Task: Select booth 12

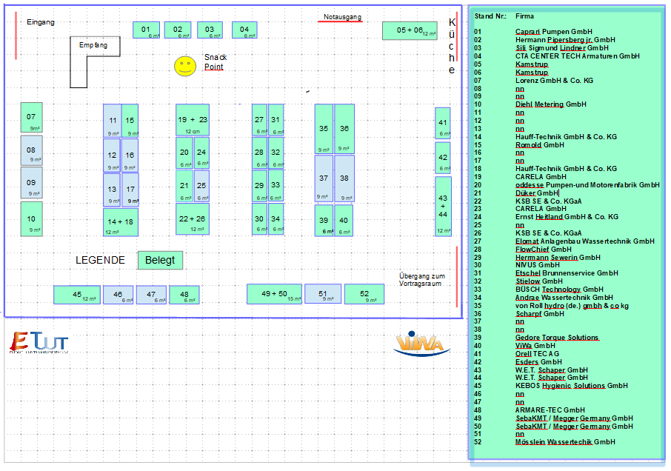Action: coord(112,155)
